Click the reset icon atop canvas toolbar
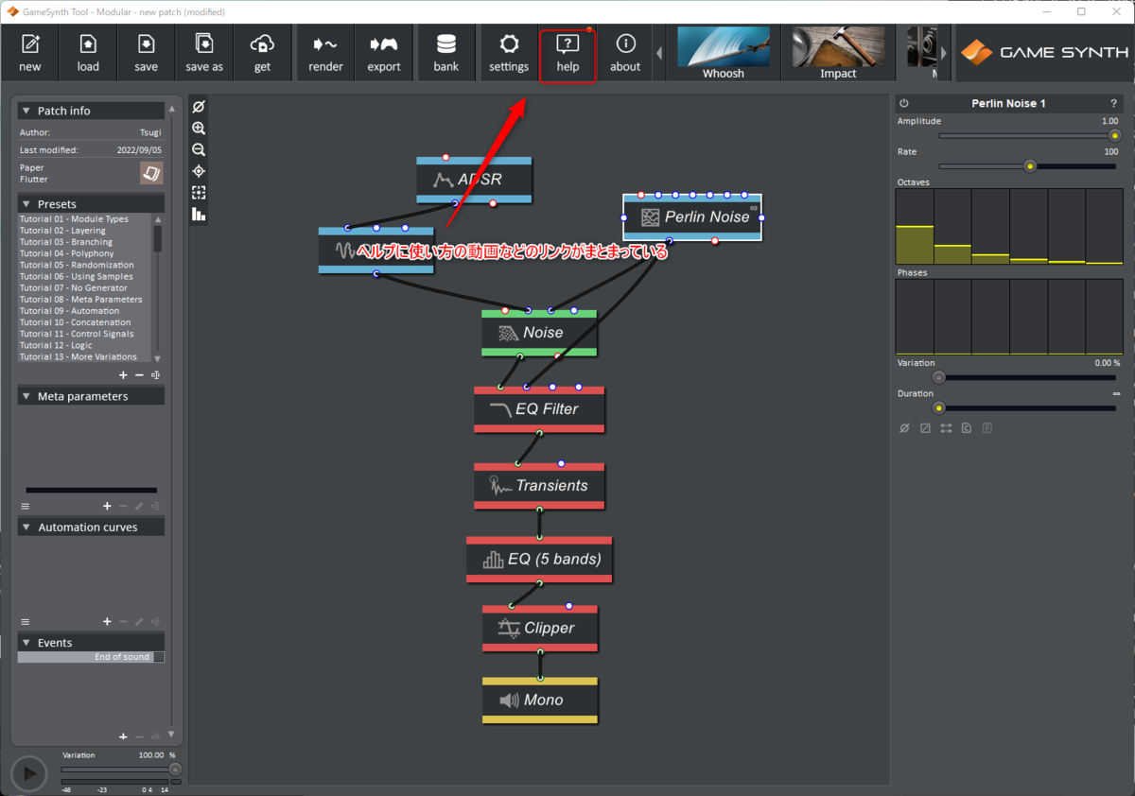This screenshot has width=1135, height=796. coord(199,107)
